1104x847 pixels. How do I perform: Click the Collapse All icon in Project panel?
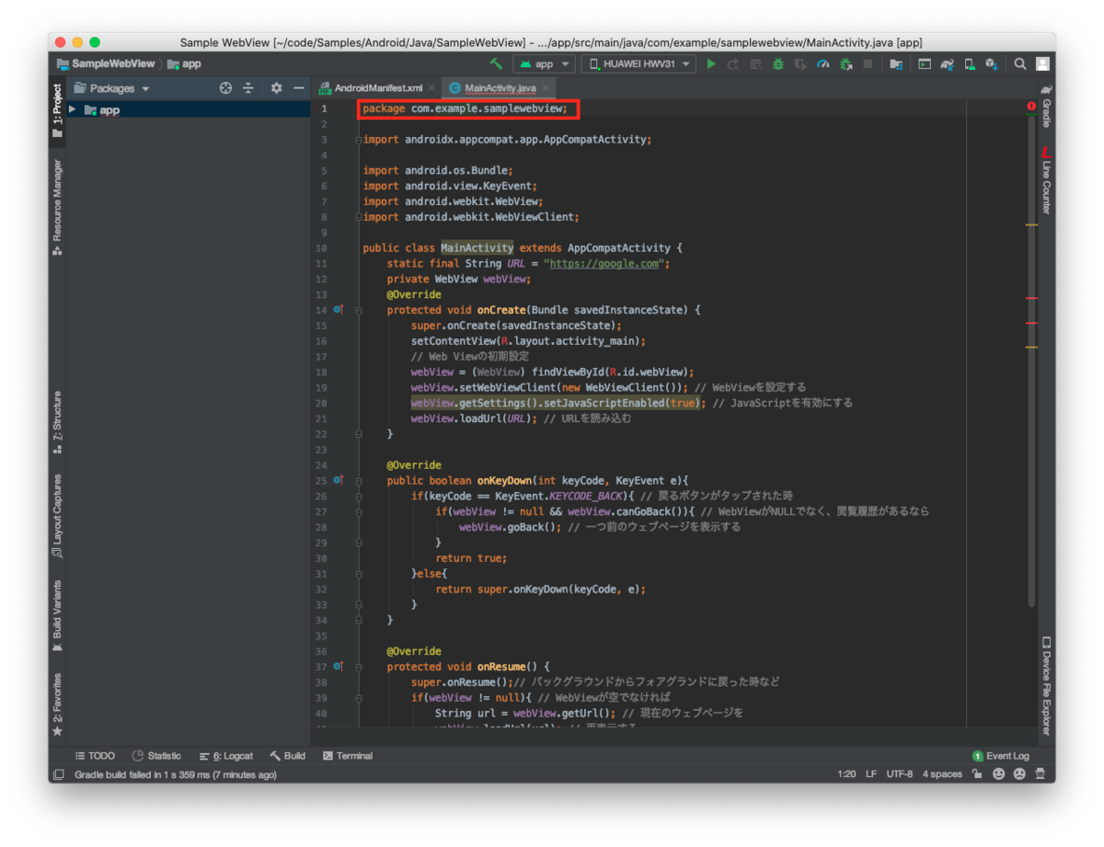(x=247, y=88)
